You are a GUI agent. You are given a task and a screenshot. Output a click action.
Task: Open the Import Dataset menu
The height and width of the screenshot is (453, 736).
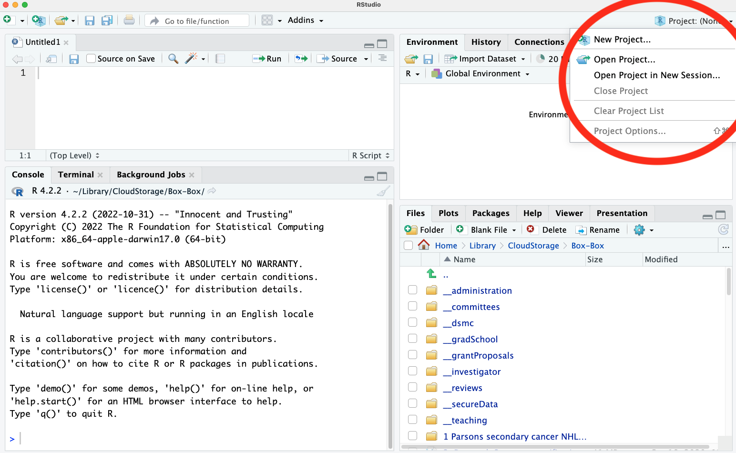click(x=485, y=59)
